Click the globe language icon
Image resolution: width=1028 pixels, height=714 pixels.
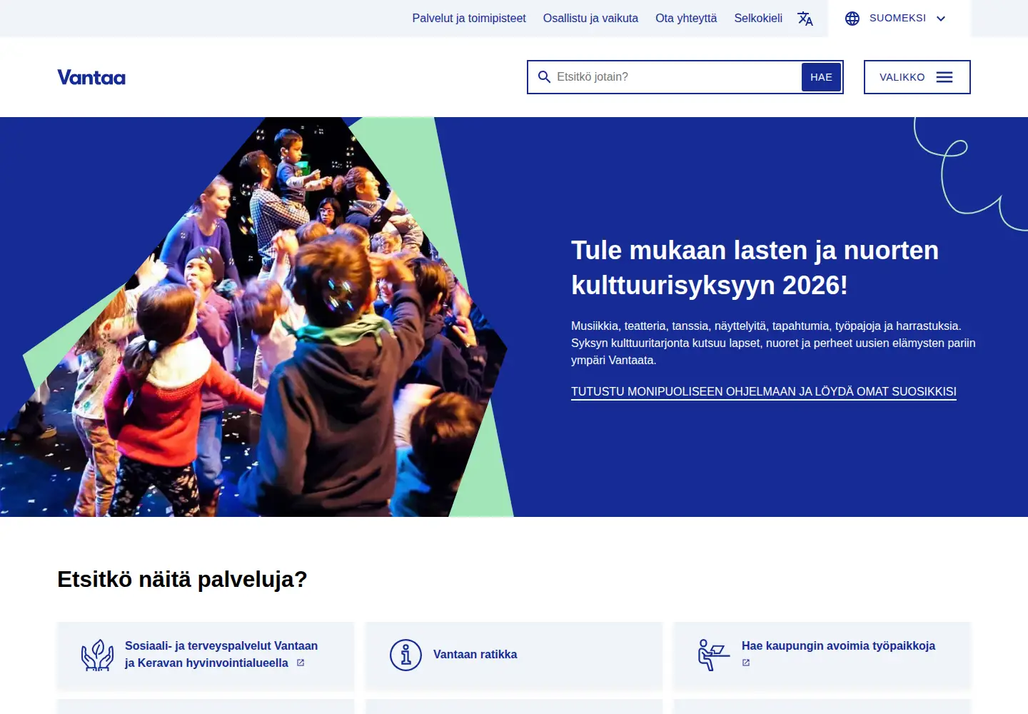click(x=852, y=19)
